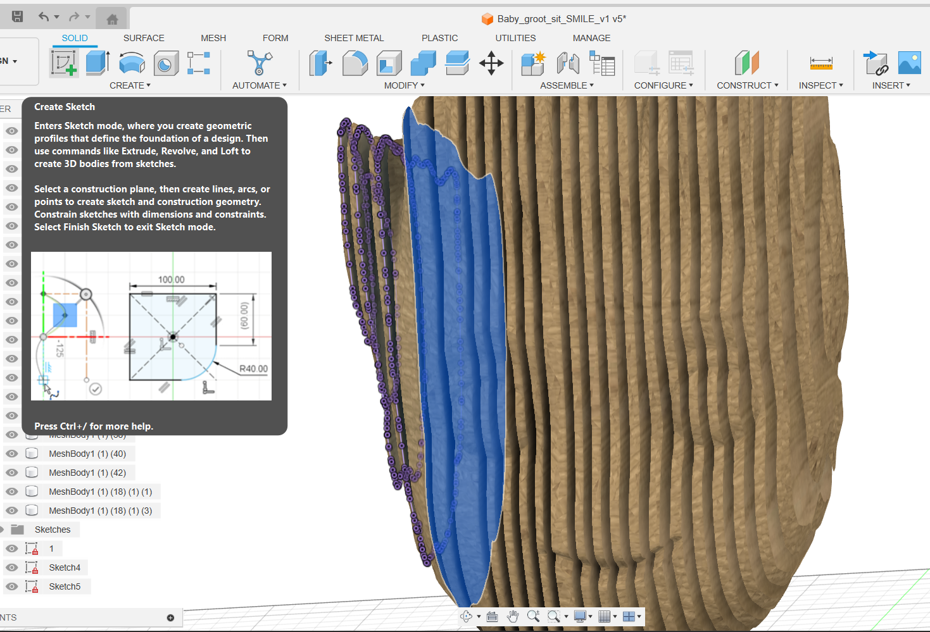Select MeshBody1 (1) (42) item

click(x=87, y=473)
